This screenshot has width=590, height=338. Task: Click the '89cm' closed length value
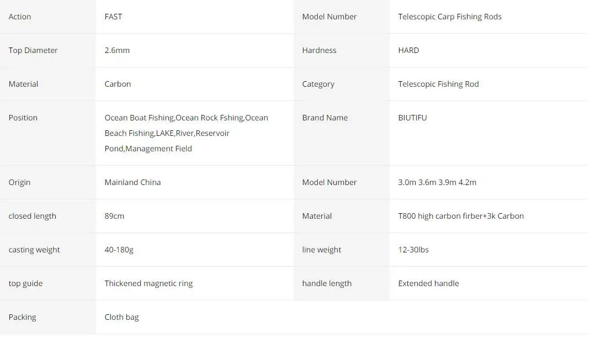(114, 216)
